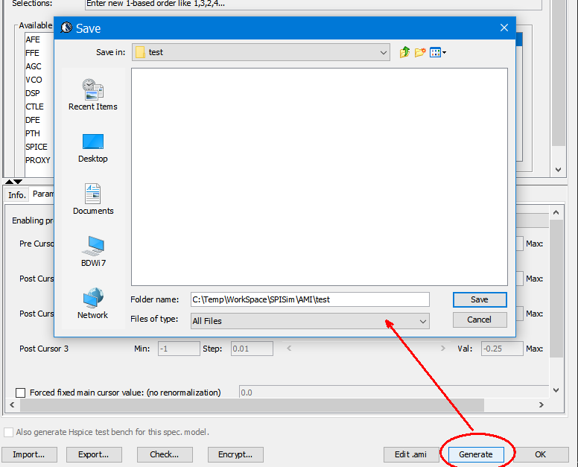Viewport: 578px width, 467px height.
Task: Expand the Save in folder dropdown
Action: point(384,53)
